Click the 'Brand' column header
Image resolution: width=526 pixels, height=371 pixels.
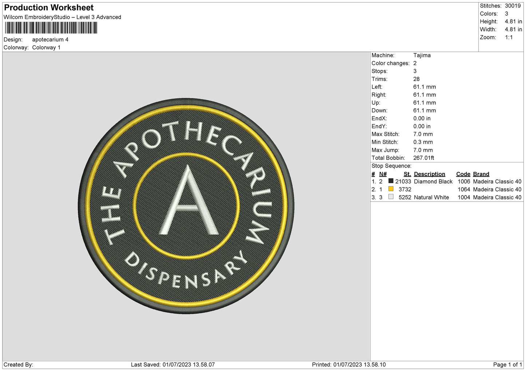click(481, 174)
